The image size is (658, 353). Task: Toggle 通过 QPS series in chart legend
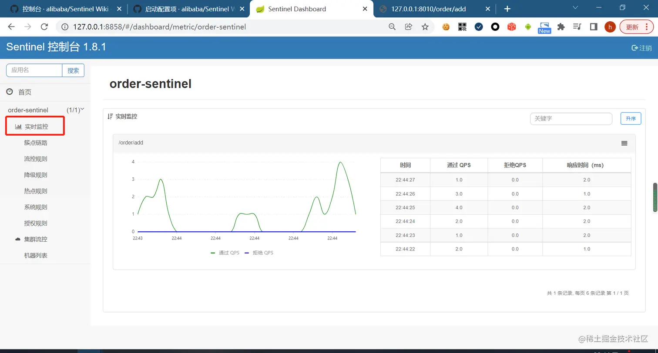pos(225,253)
